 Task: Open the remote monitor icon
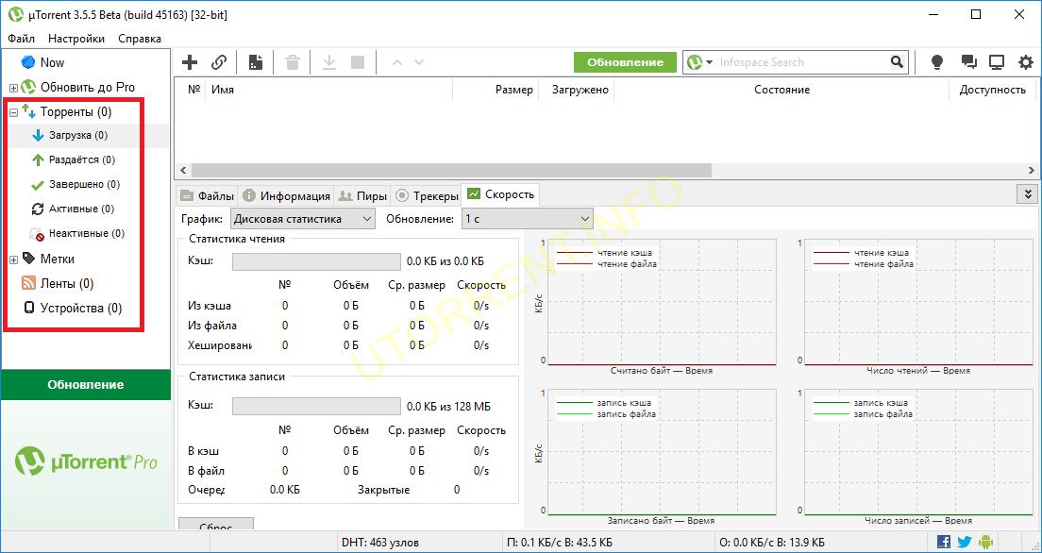point(996,62)
